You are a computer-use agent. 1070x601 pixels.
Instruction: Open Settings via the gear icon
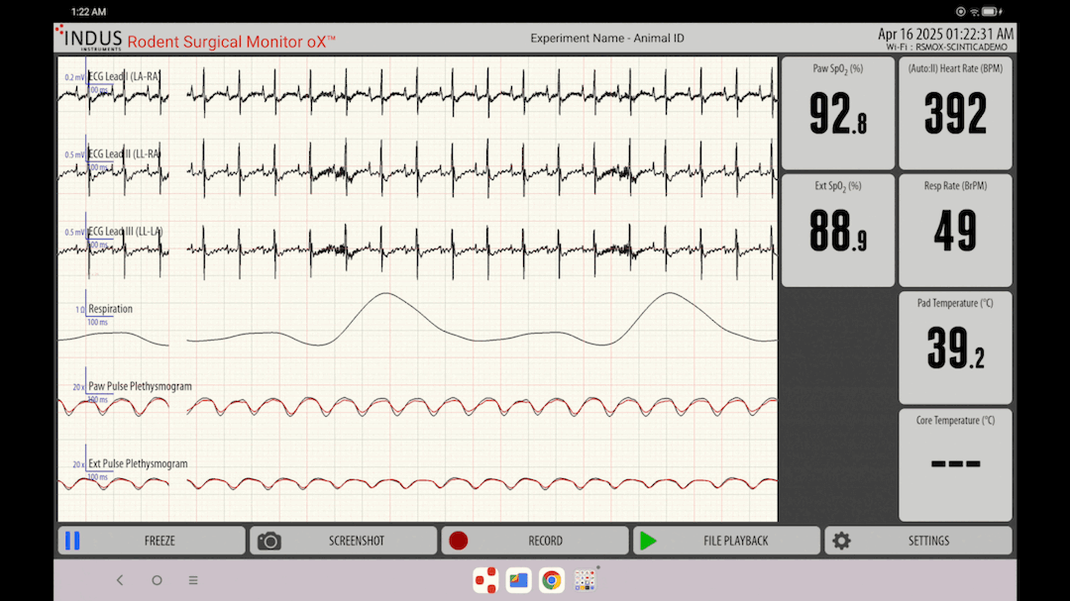[x=841, y=541]
